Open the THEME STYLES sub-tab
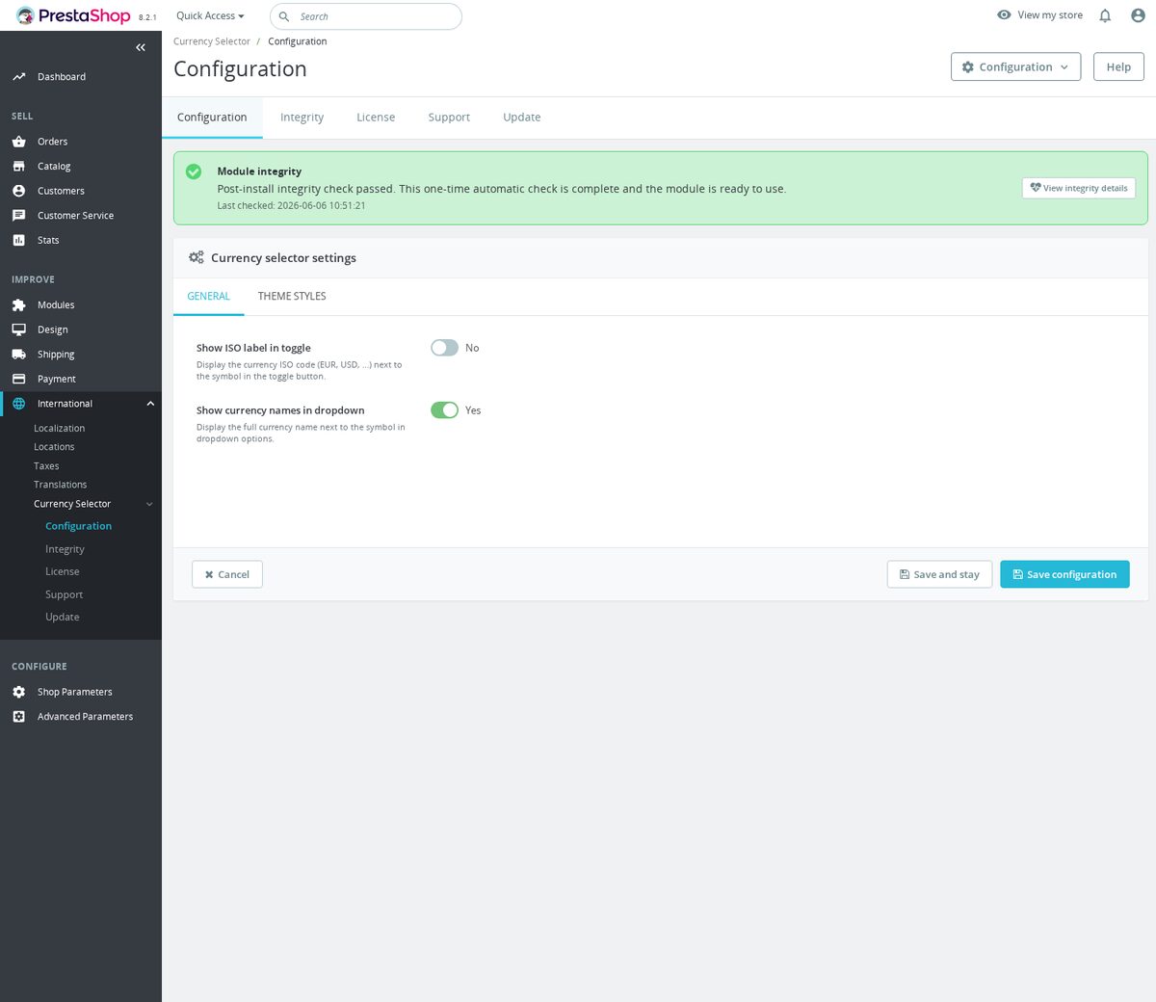The width and height of the screenshot is (1156, 1002). (292, 297)
